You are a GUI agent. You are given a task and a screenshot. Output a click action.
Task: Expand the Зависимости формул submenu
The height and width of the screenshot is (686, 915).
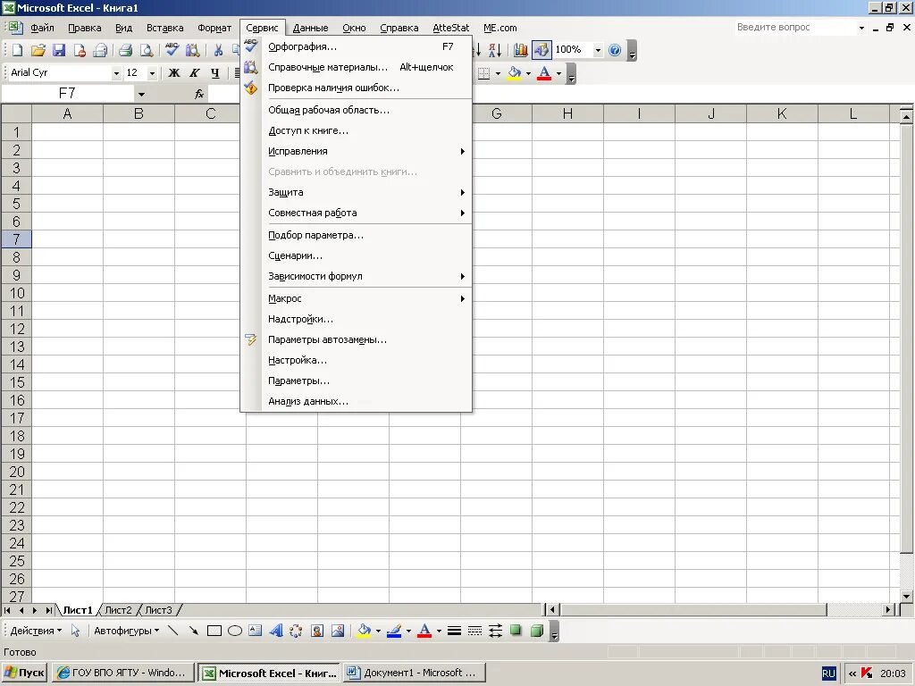coord(366,277)
